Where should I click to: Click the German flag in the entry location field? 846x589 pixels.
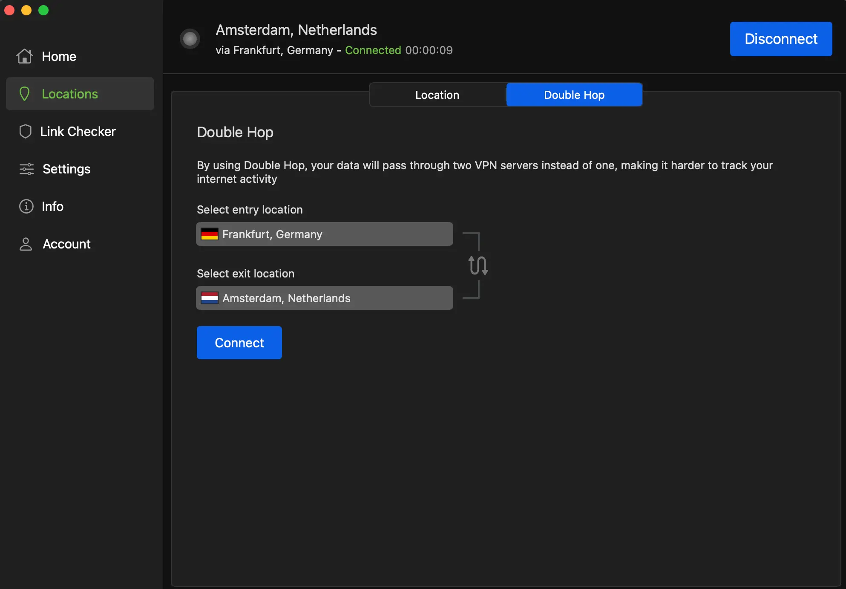pos(209,234)
